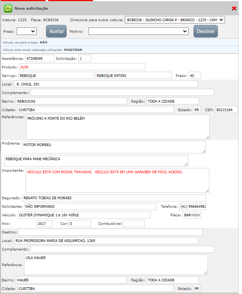Viewport: 242px width, 294px height.
Task: Open the Direciona para outra viatura dropdown
Action: [x=175, y=20]
